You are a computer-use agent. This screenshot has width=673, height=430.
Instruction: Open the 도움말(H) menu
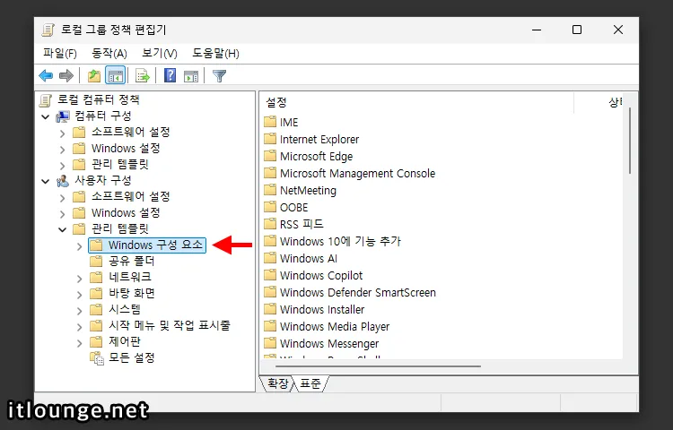click(x=215, y=53)
